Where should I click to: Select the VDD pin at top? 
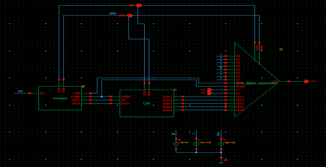pos(139,5)
